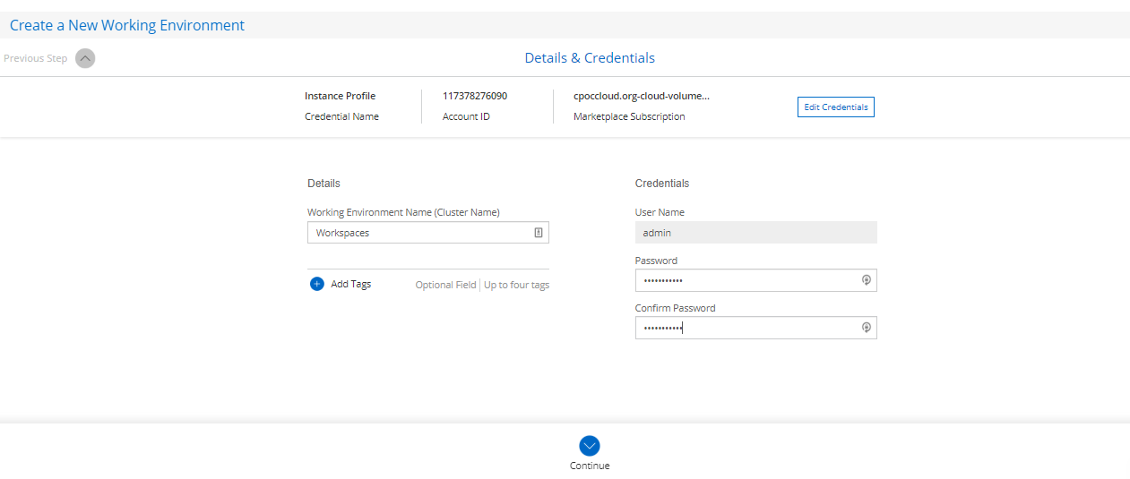Screen dimensions: 1130x479
Task: Click the Continue down-arrow circle icon
Action: (589, 446)
